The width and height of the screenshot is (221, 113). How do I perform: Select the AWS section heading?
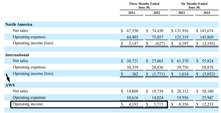[10, 86]
